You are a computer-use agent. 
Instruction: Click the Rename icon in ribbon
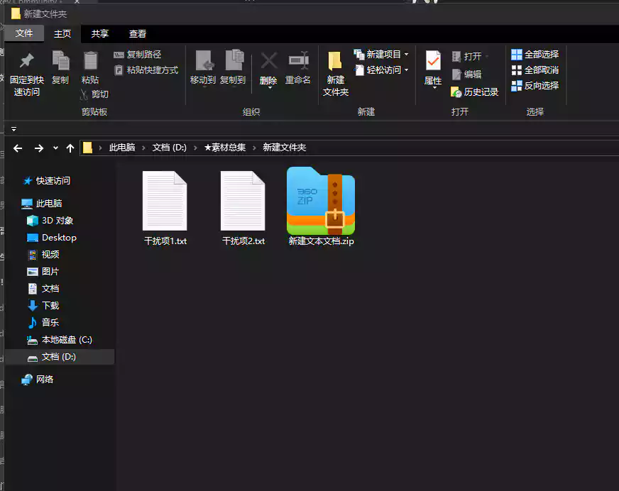(298, 62)
